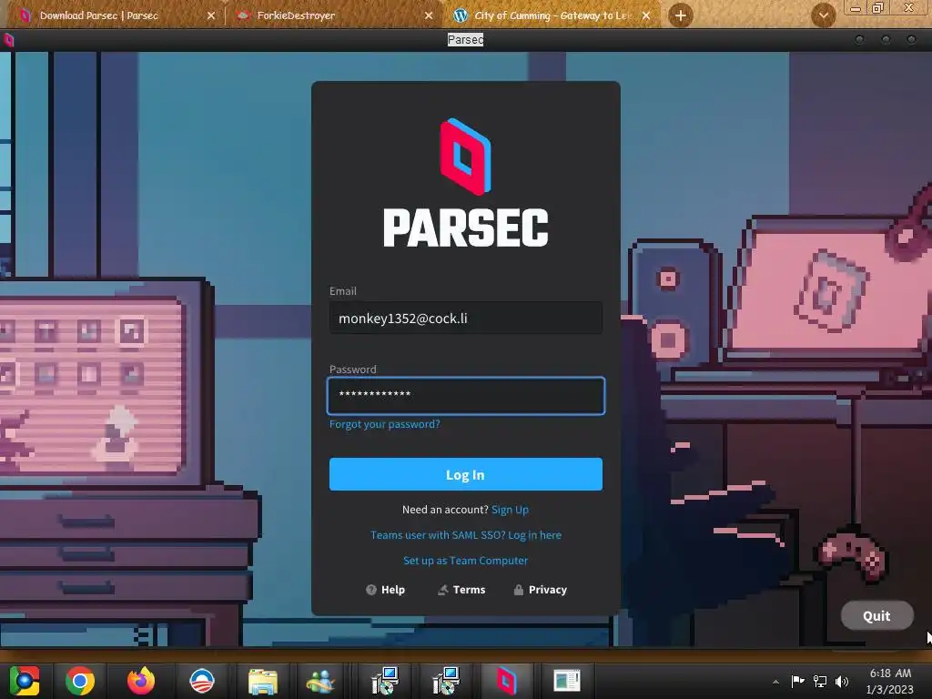The image size is (932, 699).
Task: Close the City of Cumming tab
Action: click(x=646, y=15)
